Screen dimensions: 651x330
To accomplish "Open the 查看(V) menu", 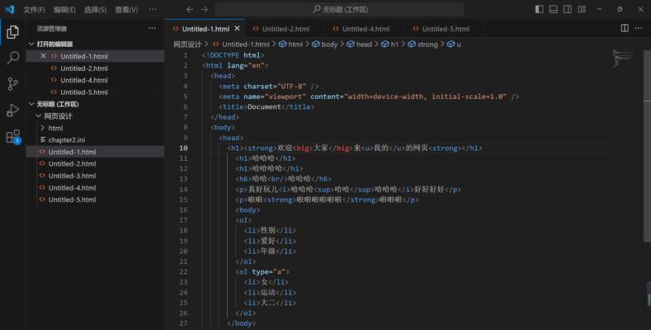I will [126, 10].
